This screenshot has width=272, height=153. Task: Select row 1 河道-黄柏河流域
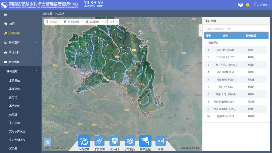235,50
